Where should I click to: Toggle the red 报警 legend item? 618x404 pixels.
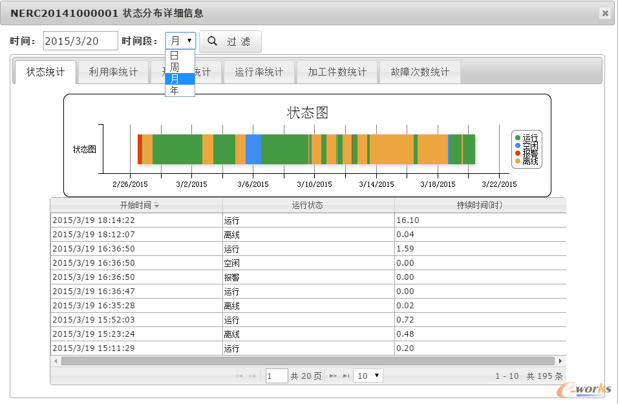pos(527,153)
